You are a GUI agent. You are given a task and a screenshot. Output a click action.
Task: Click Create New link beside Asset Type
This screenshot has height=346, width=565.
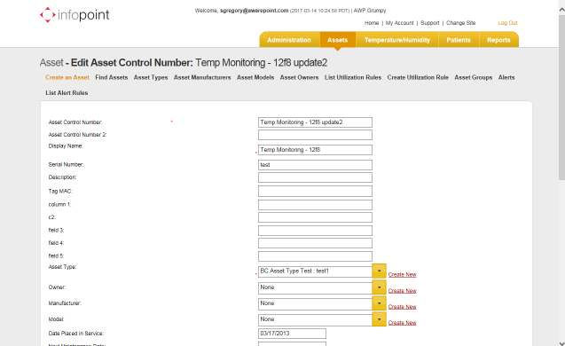coord(402,275)
